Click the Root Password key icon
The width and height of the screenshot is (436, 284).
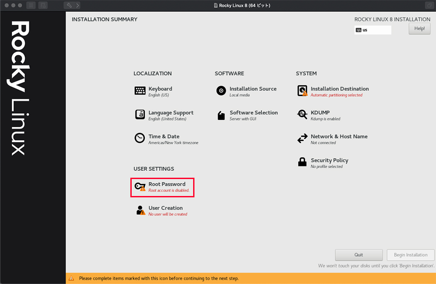(140, 186)
